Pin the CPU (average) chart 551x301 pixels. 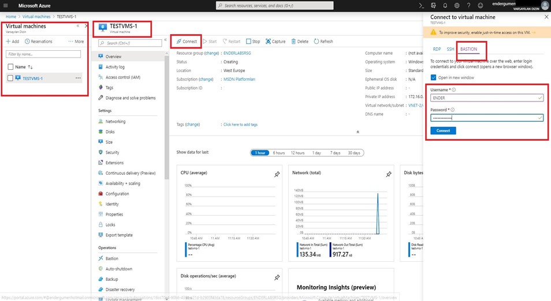277,174
